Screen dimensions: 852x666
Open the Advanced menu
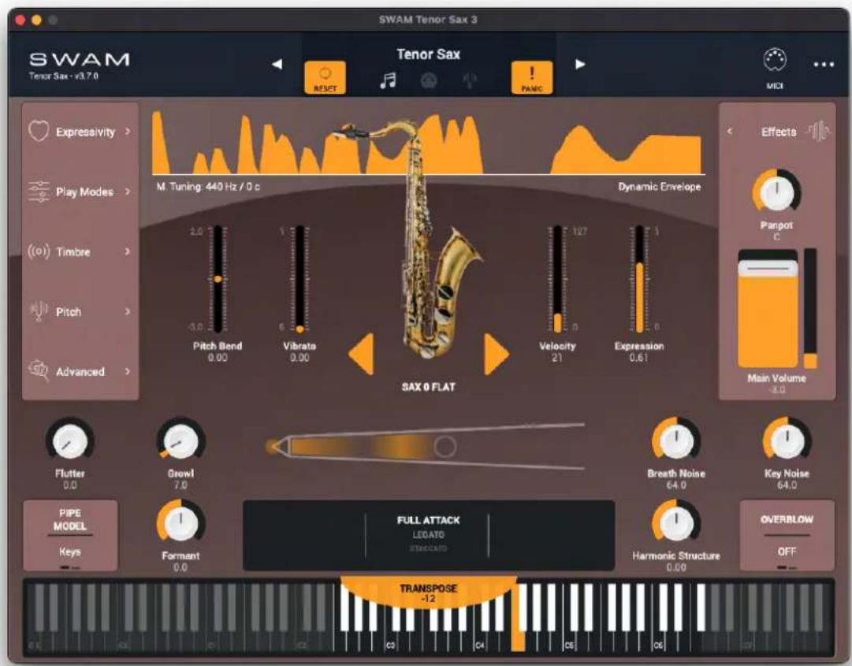[80, 371]
